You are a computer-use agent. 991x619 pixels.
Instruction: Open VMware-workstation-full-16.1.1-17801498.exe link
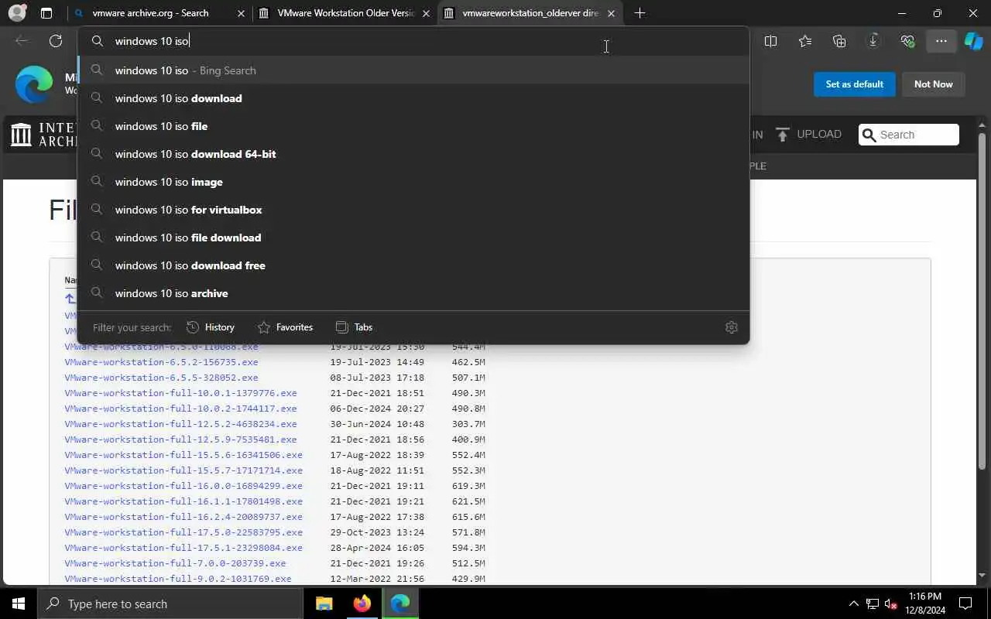point(183,501)
